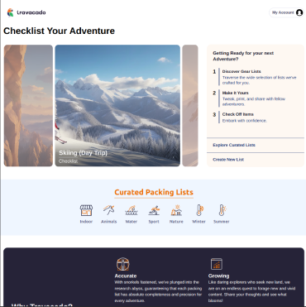Viewport: 306px width, 307px height.
Task: Open the Skiing (Day Trip) checklist card
Action: 117,106
